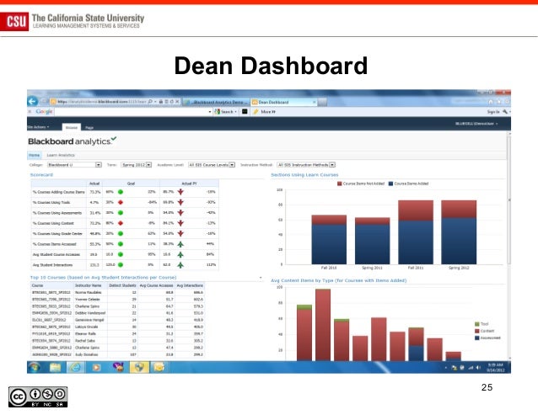This screenshot has height=415, width=538.
Task: Click Top 10 Courses section heading
Action: 103,277
